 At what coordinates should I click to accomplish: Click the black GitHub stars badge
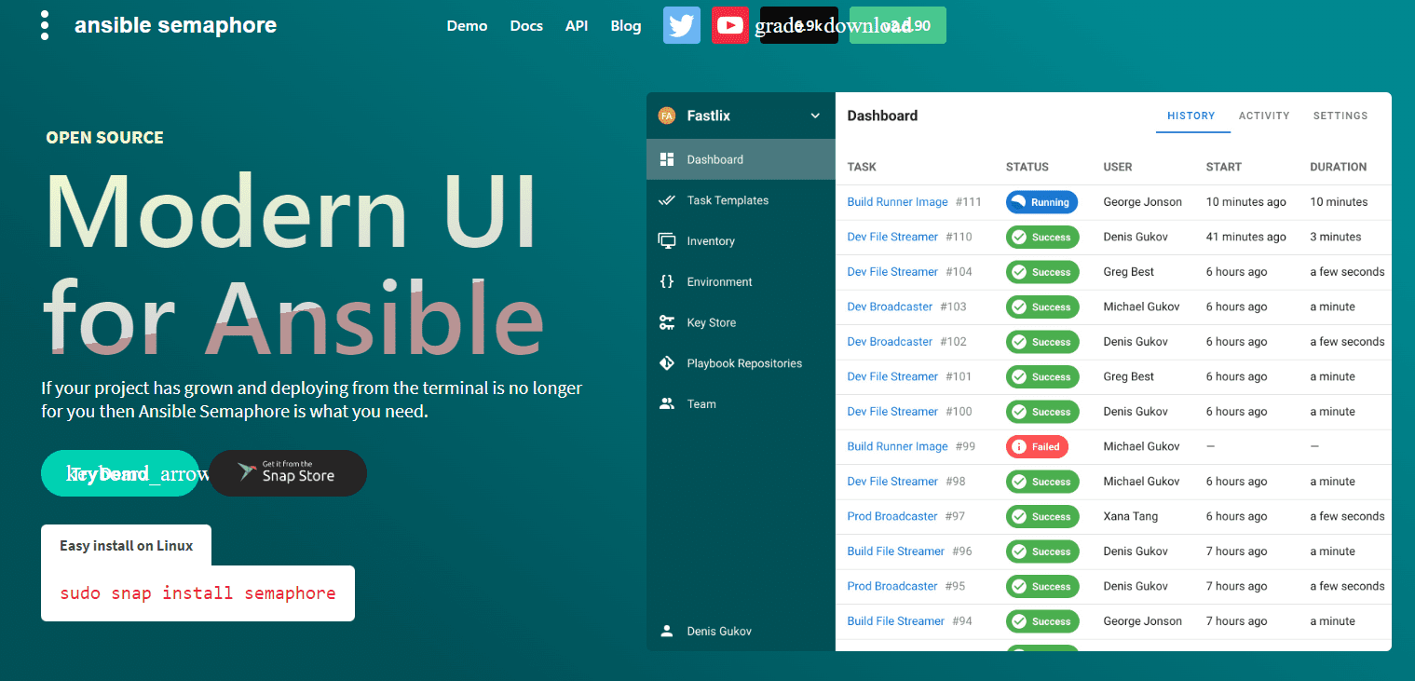tap(799, 25)
